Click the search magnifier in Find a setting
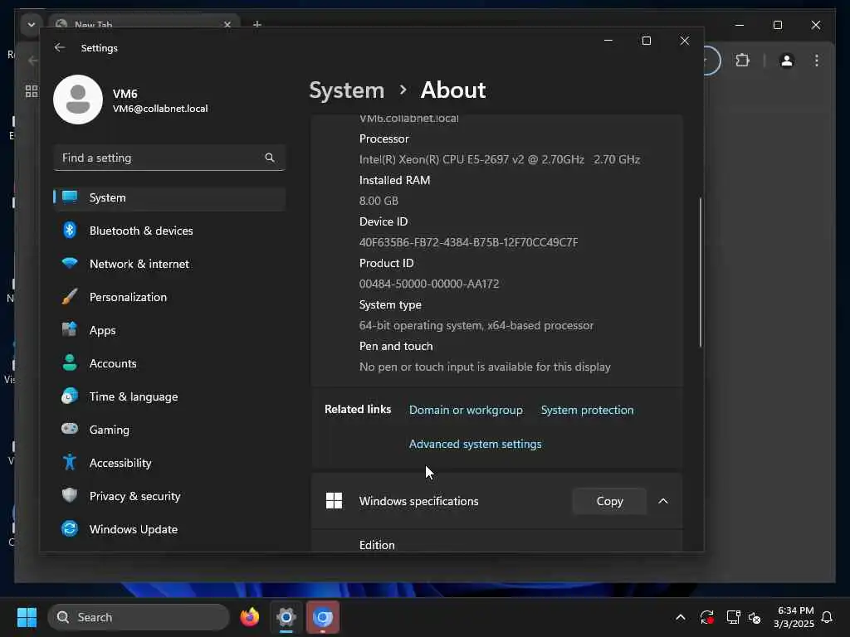The width and height of the screenshot is (850, 637). [x=270, y=158]
